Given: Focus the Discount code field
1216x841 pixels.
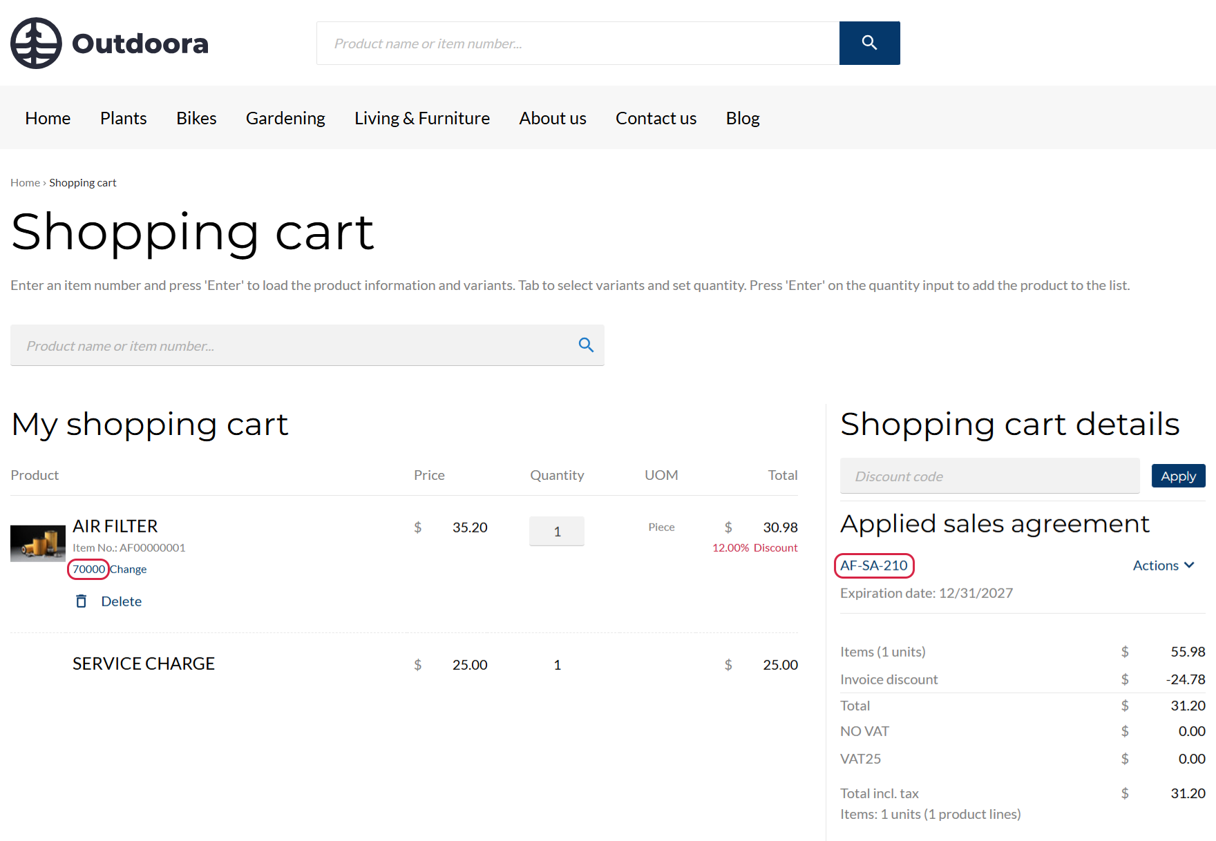Looking at the screenshot, I should point(989,476).
